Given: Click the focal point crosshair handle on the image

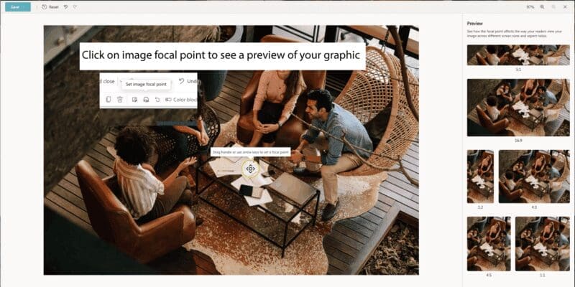Looking at the screenshot, I should [250, 169].
